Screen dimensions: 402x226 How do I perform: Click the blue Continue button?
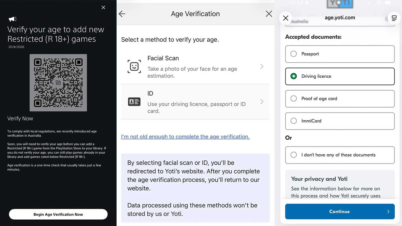pyautogui.click(x=340, y=211)
